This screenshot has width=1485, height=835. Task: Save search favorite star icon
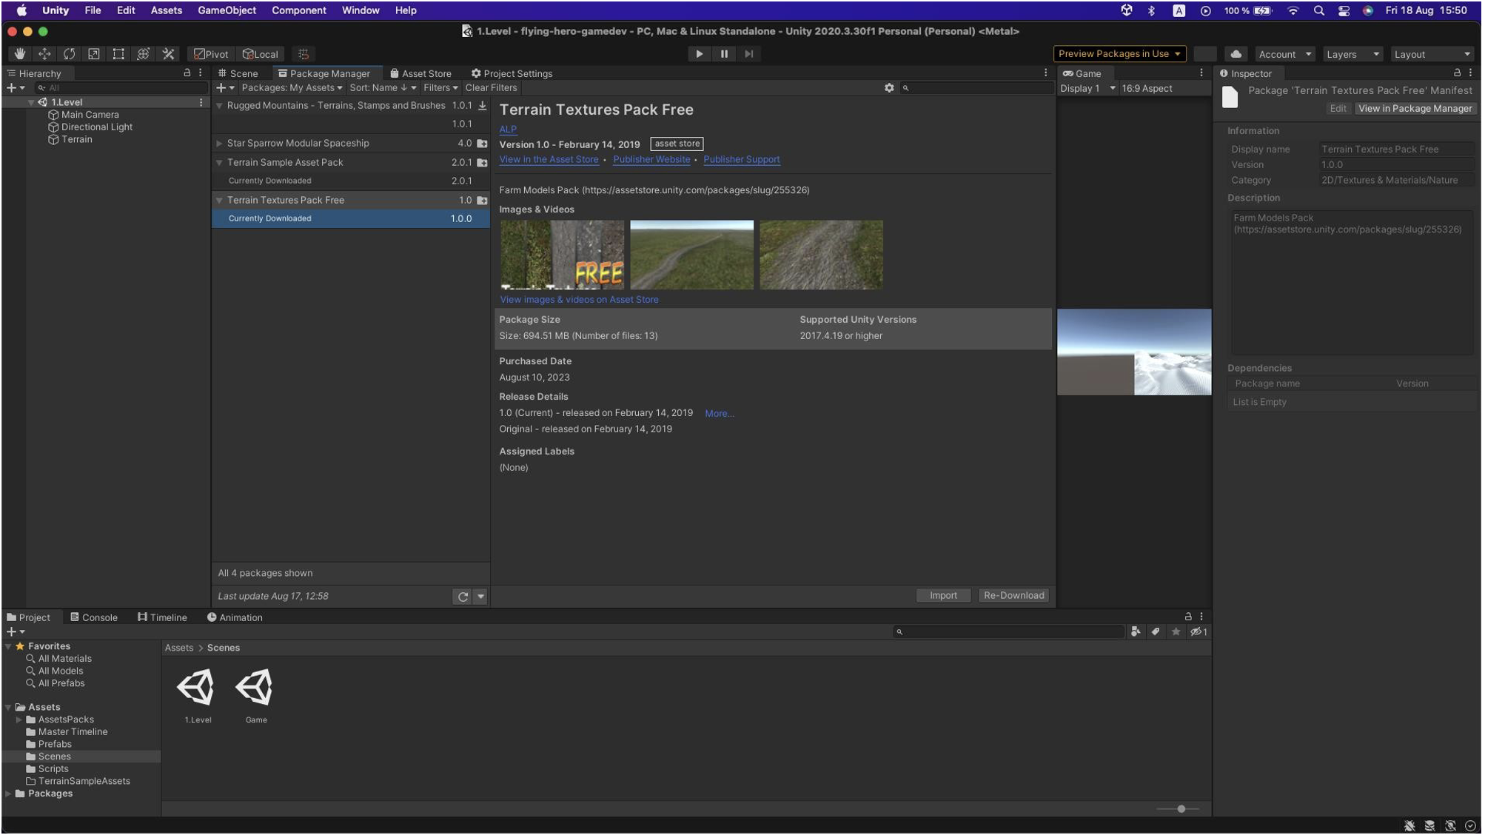click(1176, 632)
